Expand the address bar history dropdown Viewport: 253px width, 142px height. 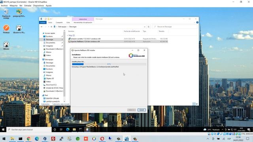click(145, 27)
